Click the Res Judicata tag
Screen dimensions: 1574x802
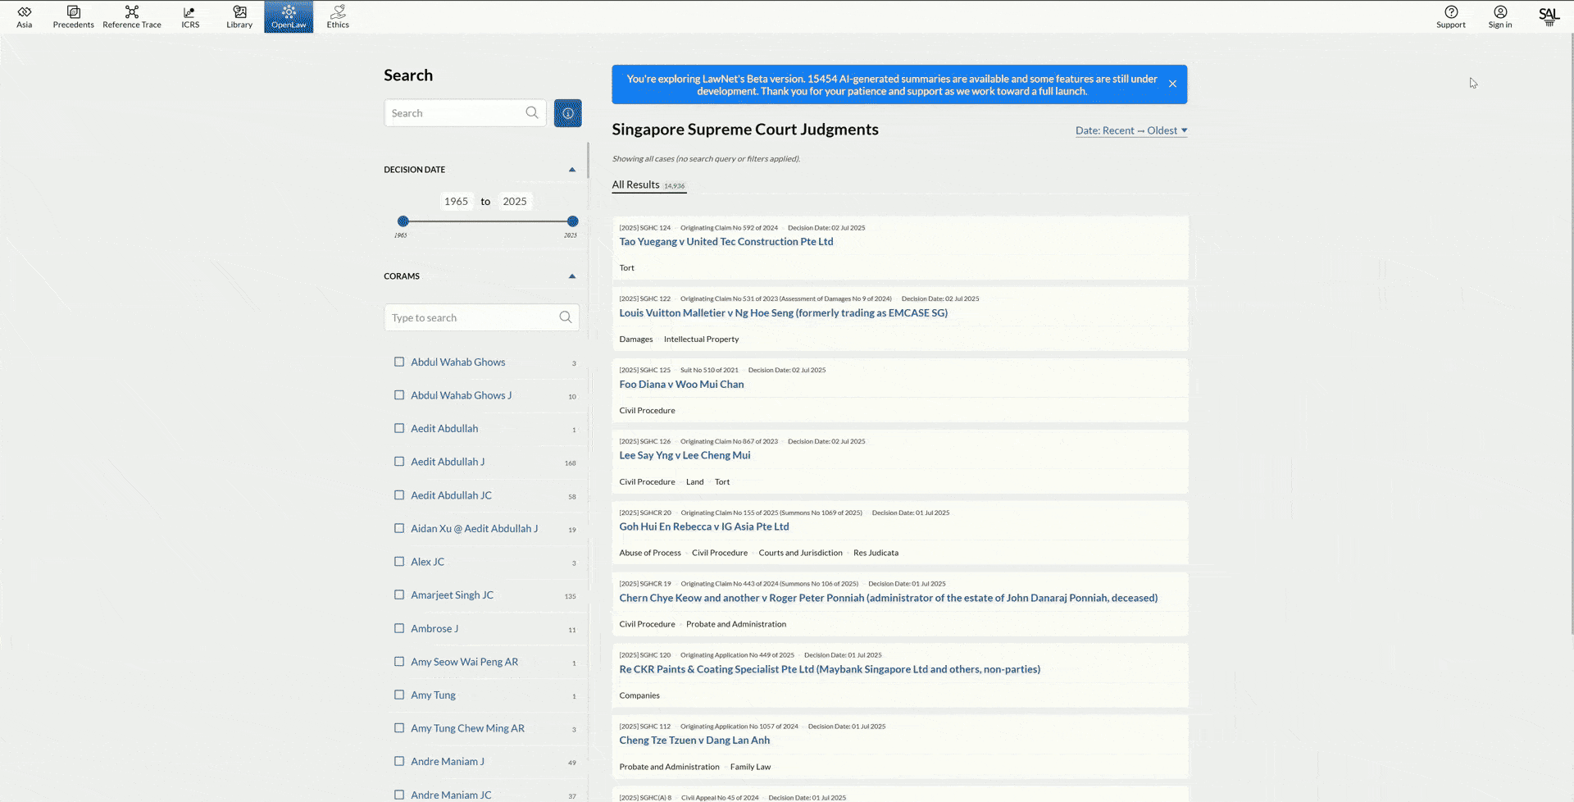[876, 554]
